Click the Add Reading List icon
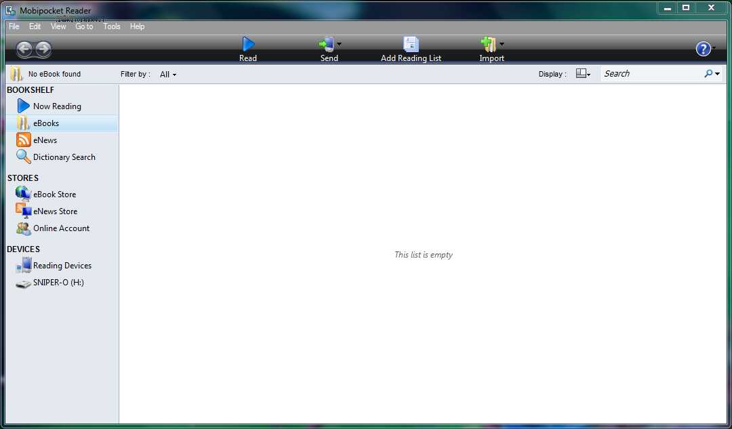This screenshot has height=429, width=732. [411, 44]
